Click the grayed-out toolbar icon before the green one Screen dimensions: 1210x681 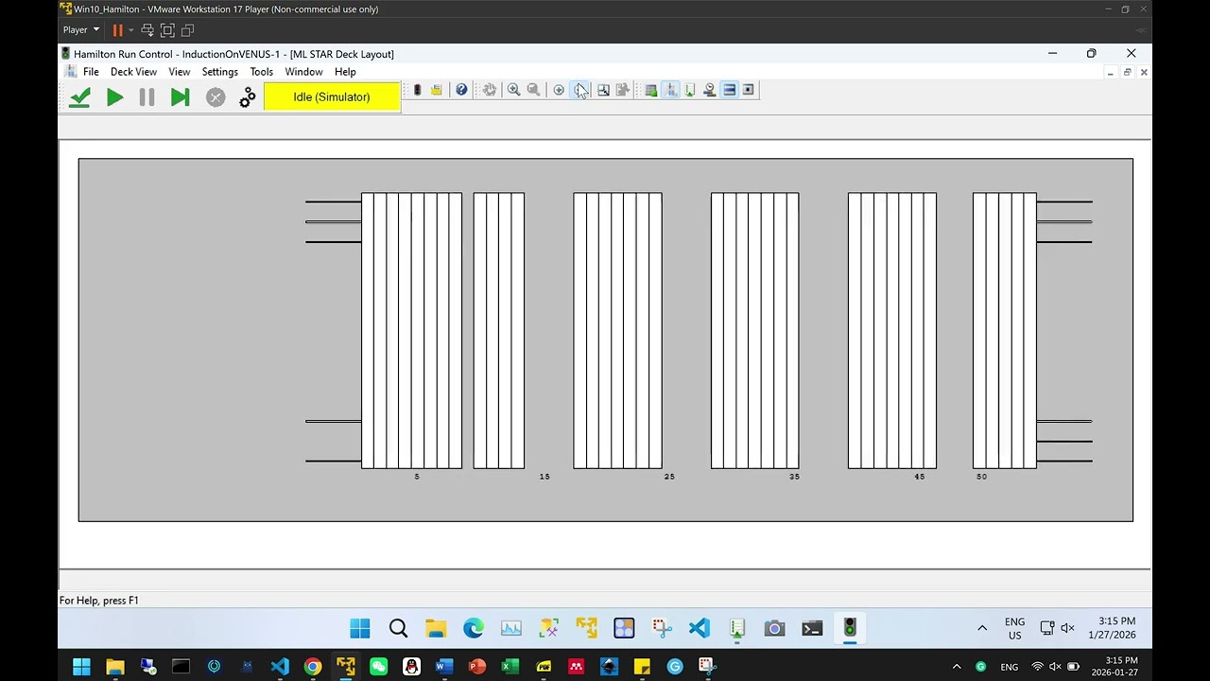pyautogui.click(x=622, y=90)
